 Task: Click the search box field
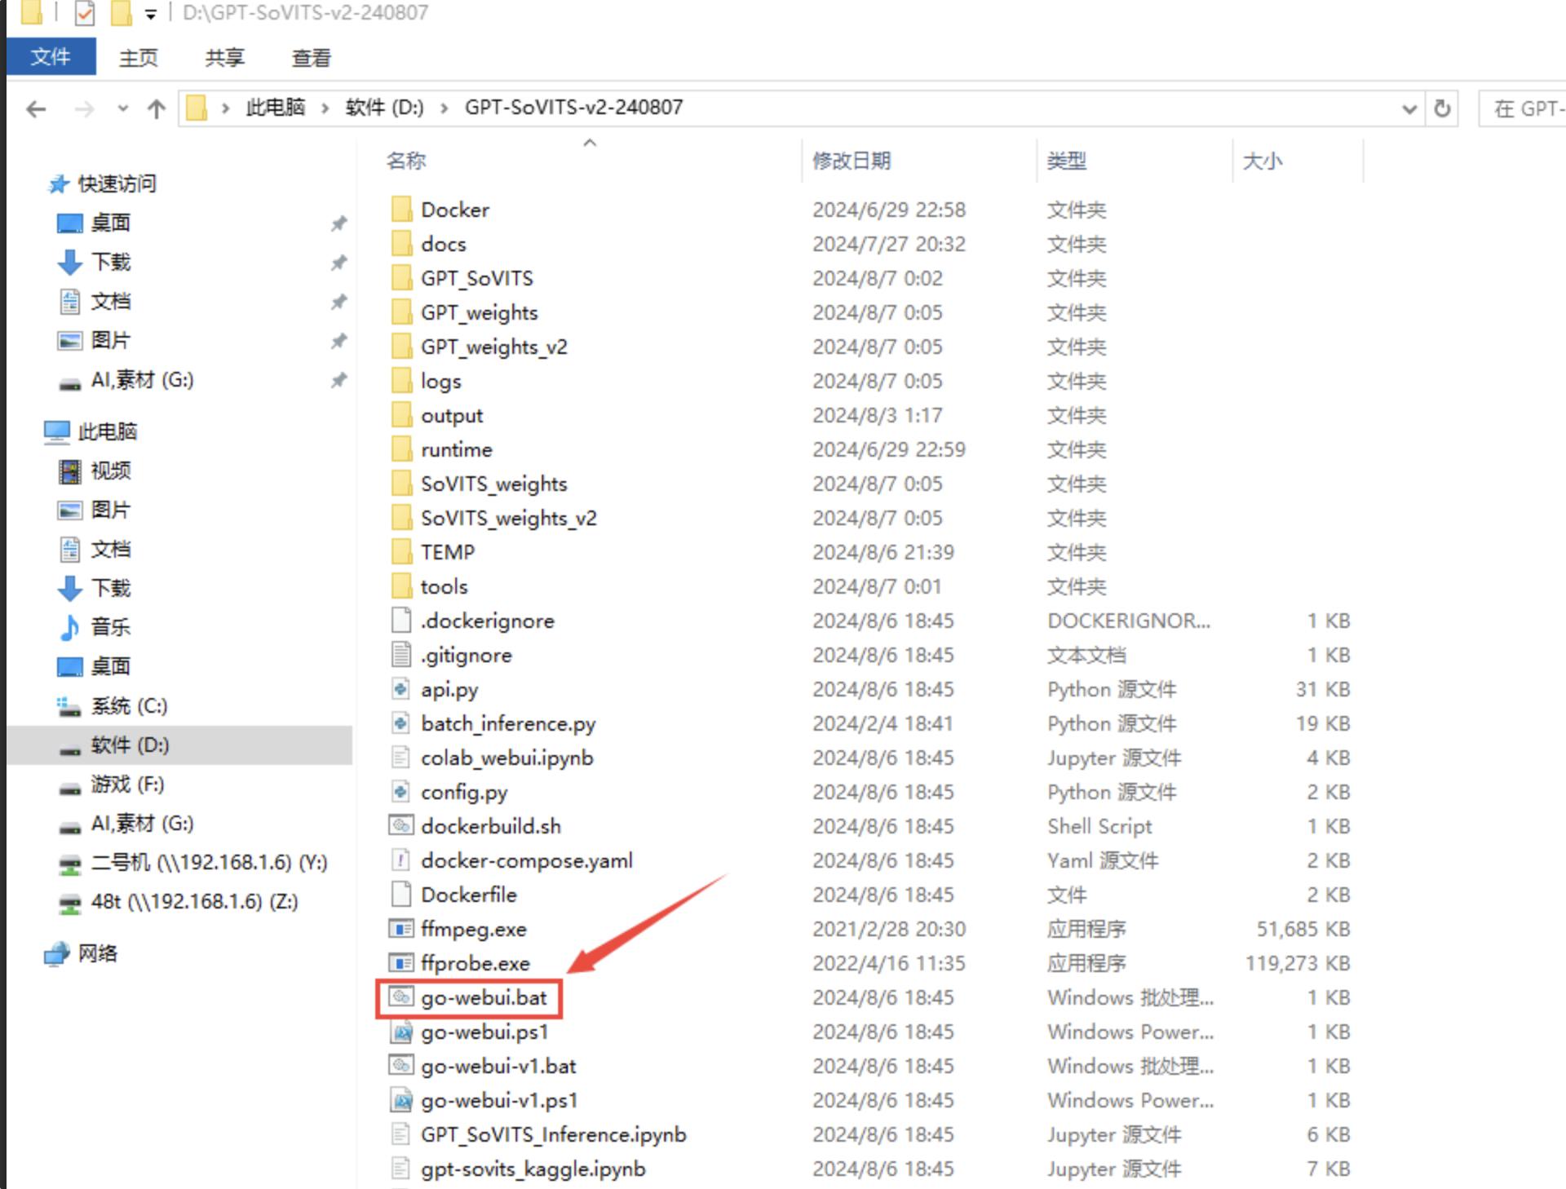[x=1525, y=108]
